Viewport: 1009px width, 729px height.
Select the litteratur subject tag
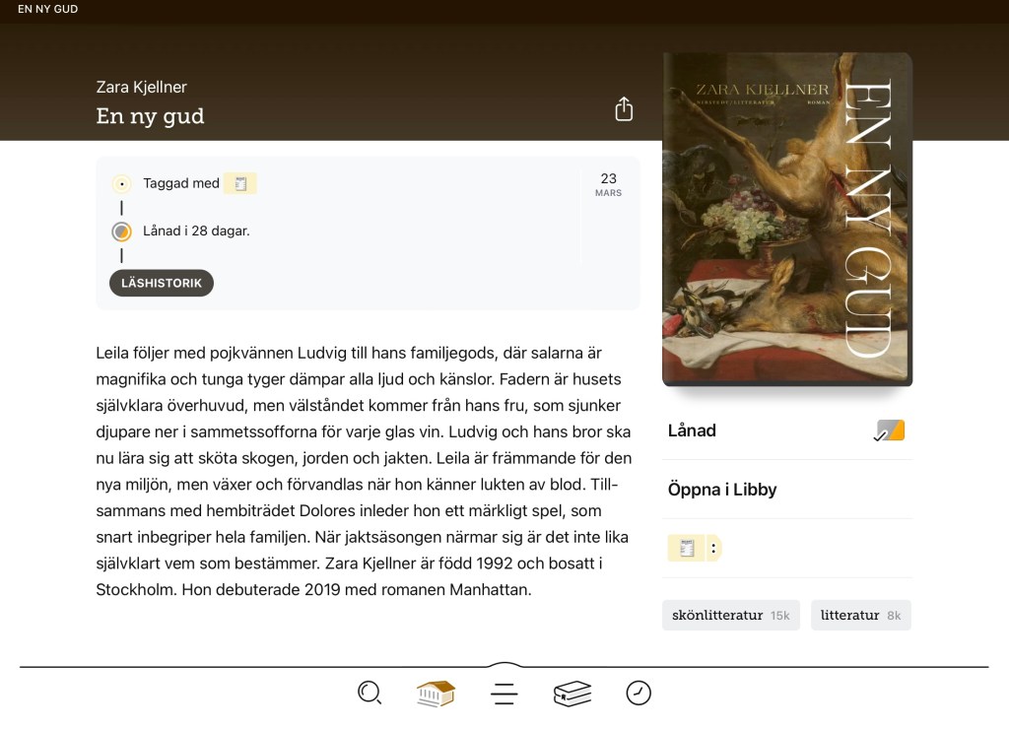pos(861,615)
